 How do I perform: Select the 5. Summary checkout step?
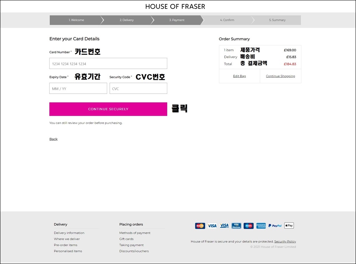[277, 20]
